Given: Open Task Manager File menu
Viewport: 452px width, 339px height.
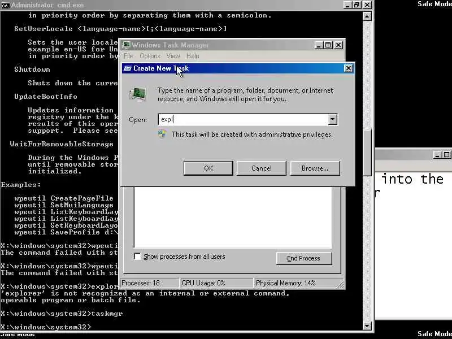Looking at the screenshot, I should [x=128, y=56].
